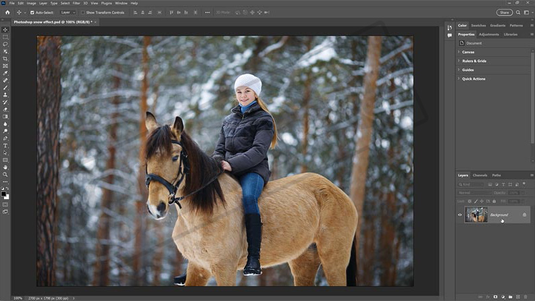Image resolution: width=535 pixels, height=301 pixels.
Task: Click the foreground color swatch
Action: click(x=4, y=194)
